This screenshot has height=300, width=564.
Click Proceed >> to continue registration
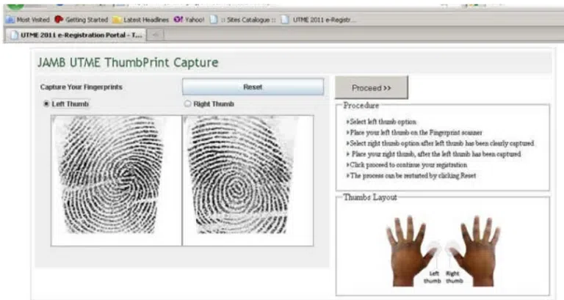371,88
